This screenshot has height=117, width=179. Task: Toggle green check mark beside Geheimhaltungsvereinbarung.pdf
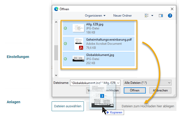[65, 44]
